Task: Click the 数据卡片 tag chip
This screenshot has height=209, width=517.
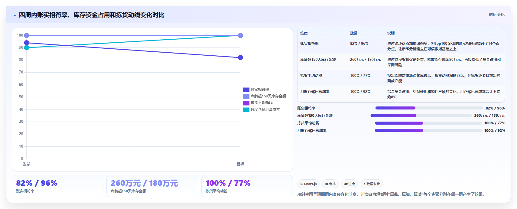Action: click(x=371, y=184)
